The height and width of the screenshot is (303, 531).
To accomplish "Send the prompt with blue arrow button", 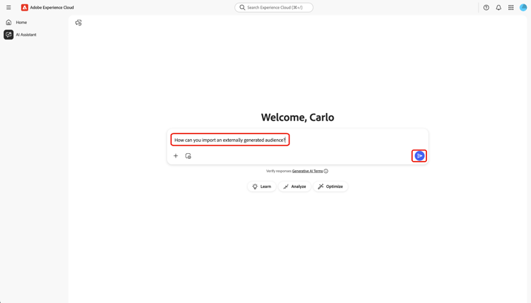I will click(x=419, y=155).
